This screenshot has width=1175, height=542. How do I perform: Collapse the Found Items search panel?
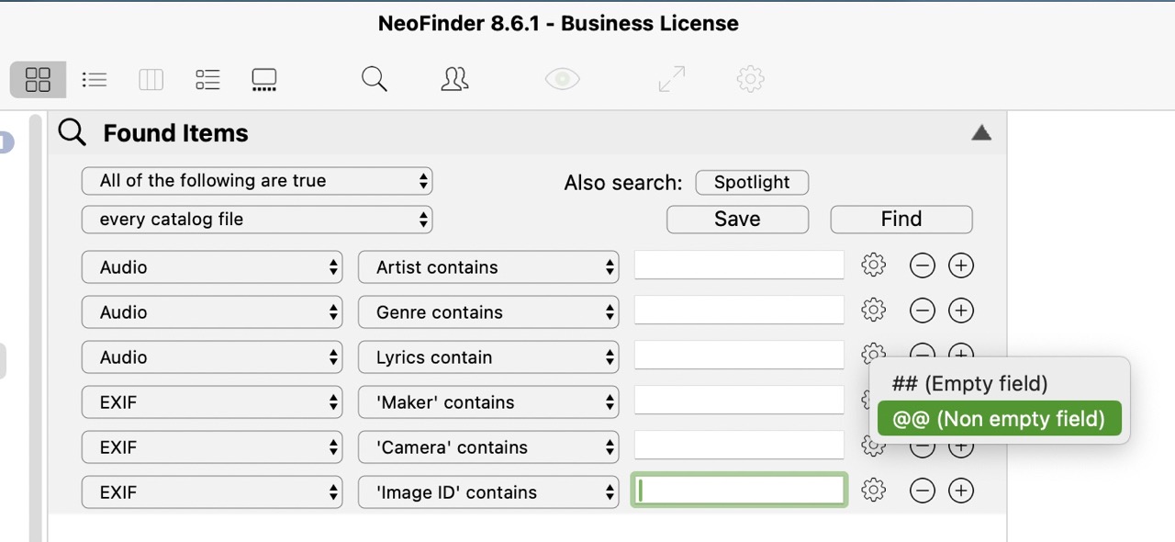click(980, 133)
